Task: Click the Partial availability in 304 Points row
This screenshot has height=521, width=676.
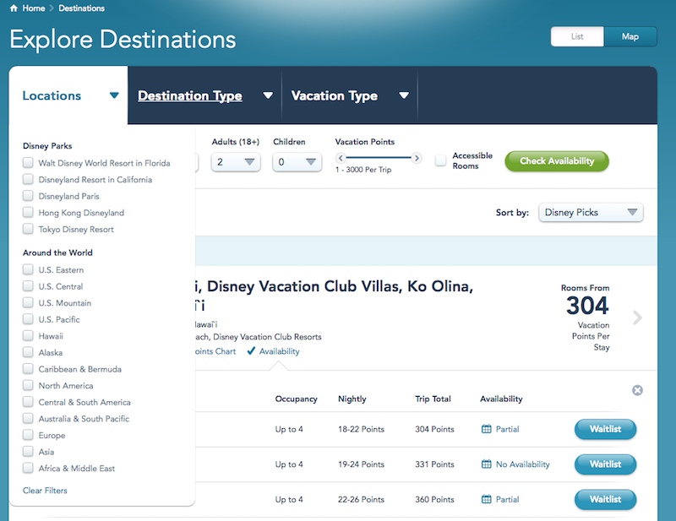Action: pyautogui.click(x=508, y=429)
